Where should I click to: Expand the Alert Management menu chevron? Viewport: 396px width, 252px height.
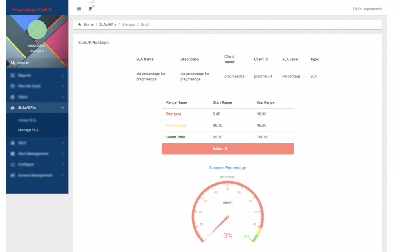pos(63,154)
